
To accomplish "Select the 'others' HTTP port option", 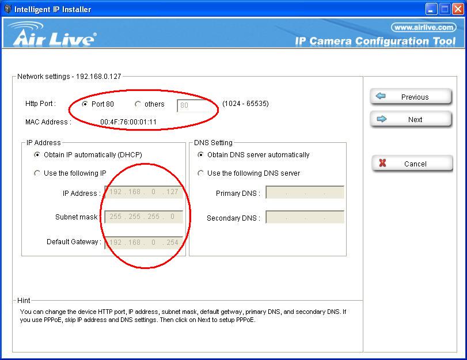I will pyautogui.click(x=138, y=104).
